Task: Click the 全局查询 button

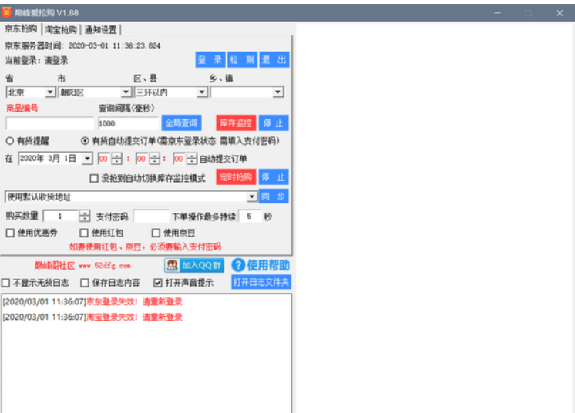Action: pyautogui.click(x=182, y=123)
